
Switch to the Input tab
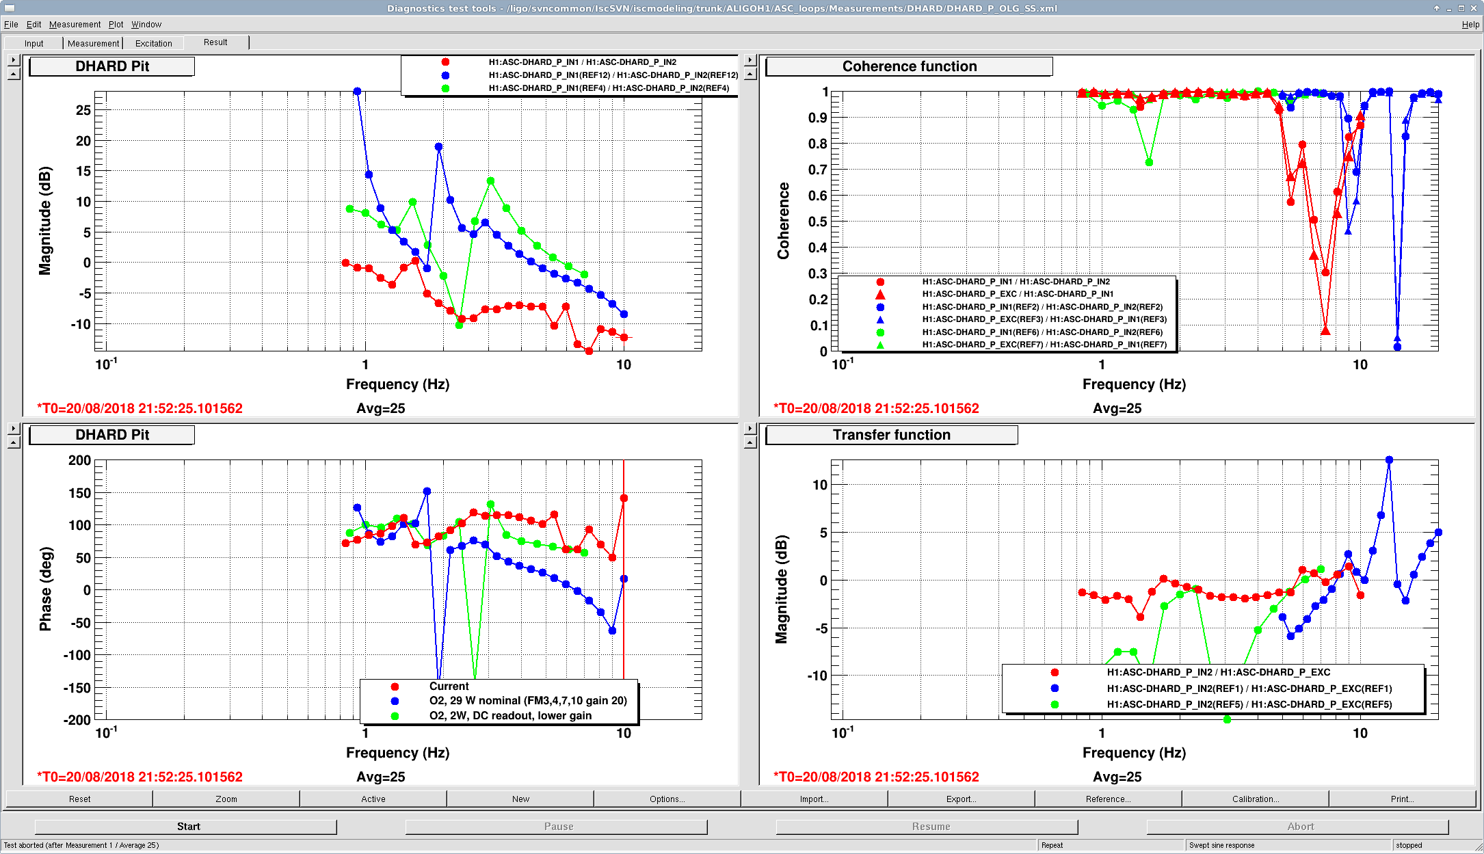[x=34, y=43]
